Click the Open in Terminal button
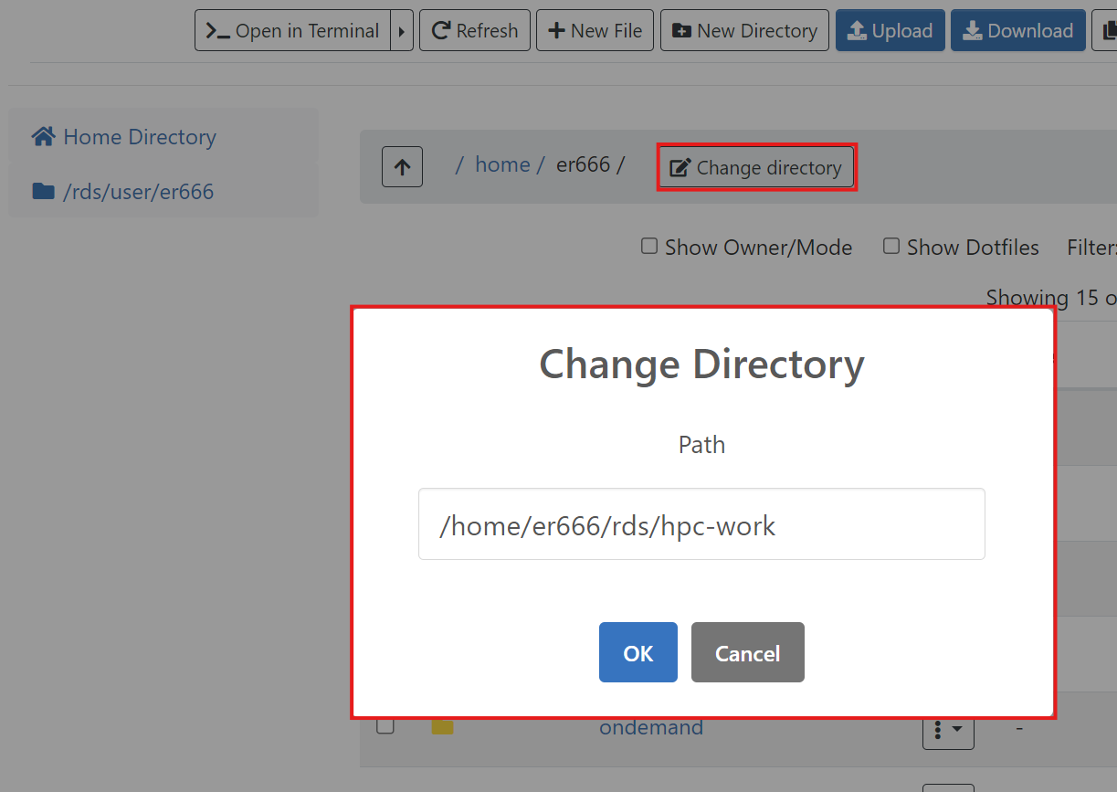Viewport: 1117px width, 792px height. pyautogui.click(x=292, y=31)
